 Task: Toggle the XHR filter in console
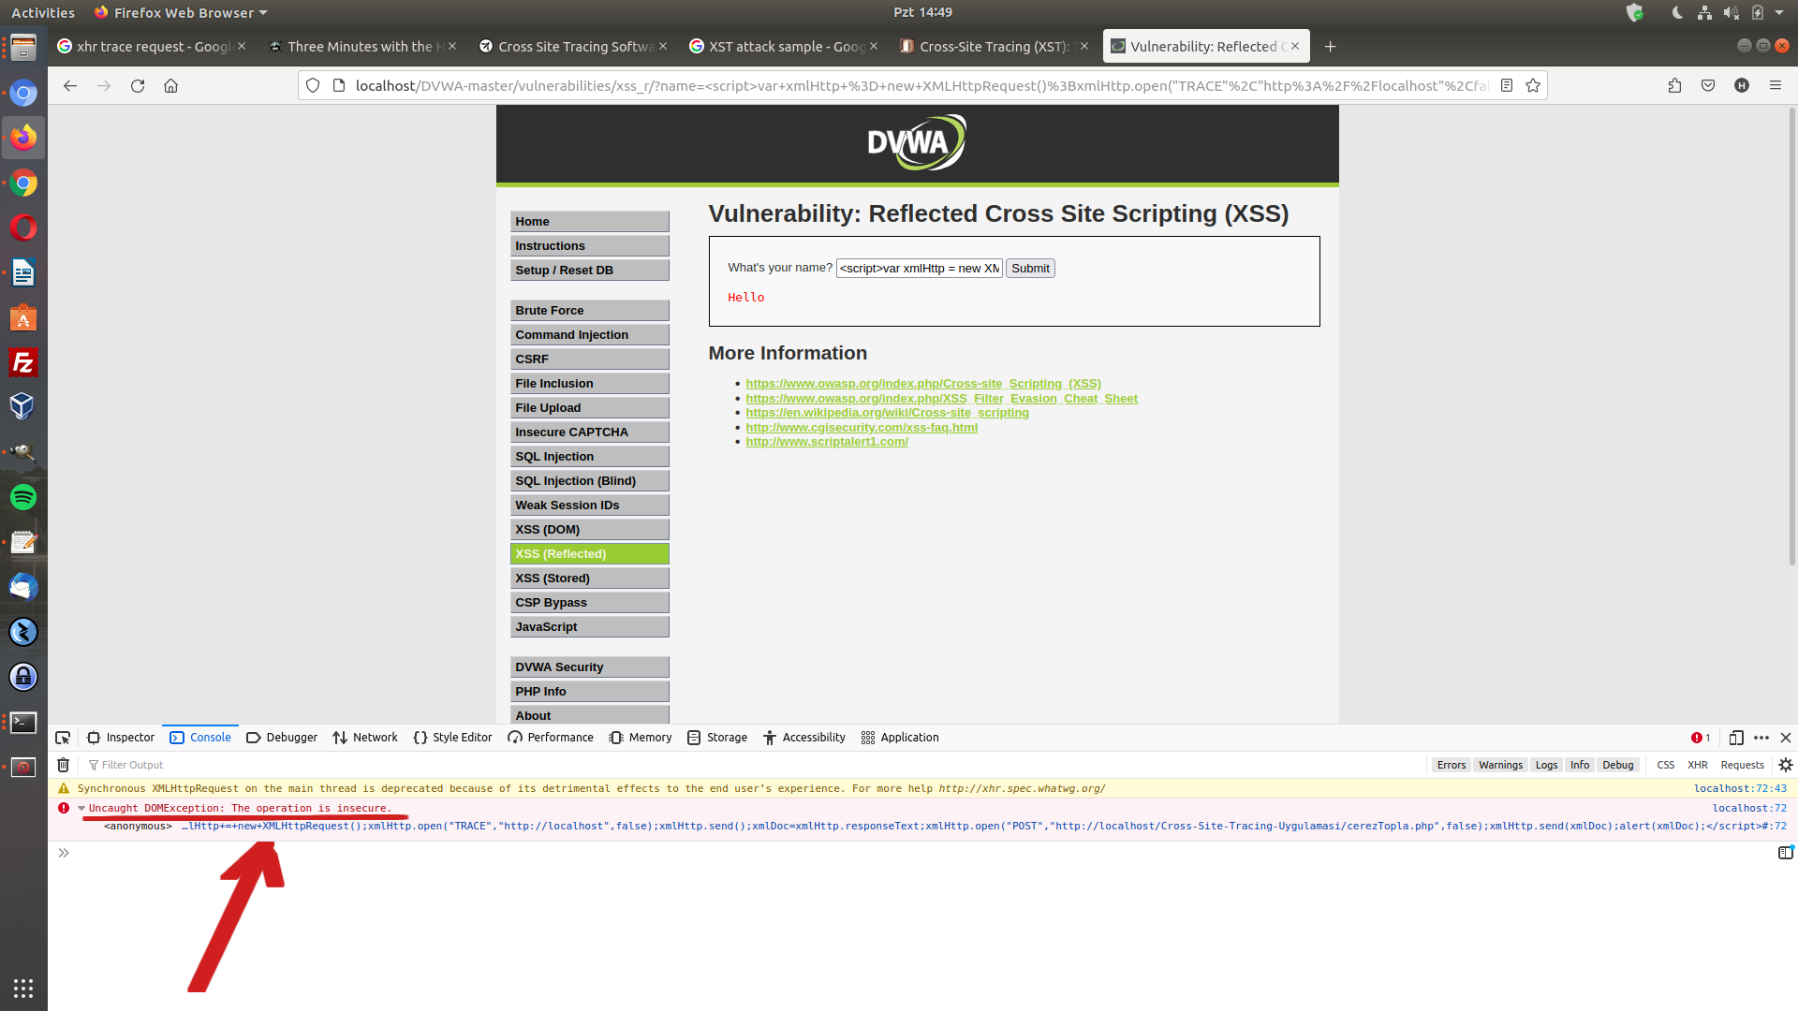pos(1697,765)
